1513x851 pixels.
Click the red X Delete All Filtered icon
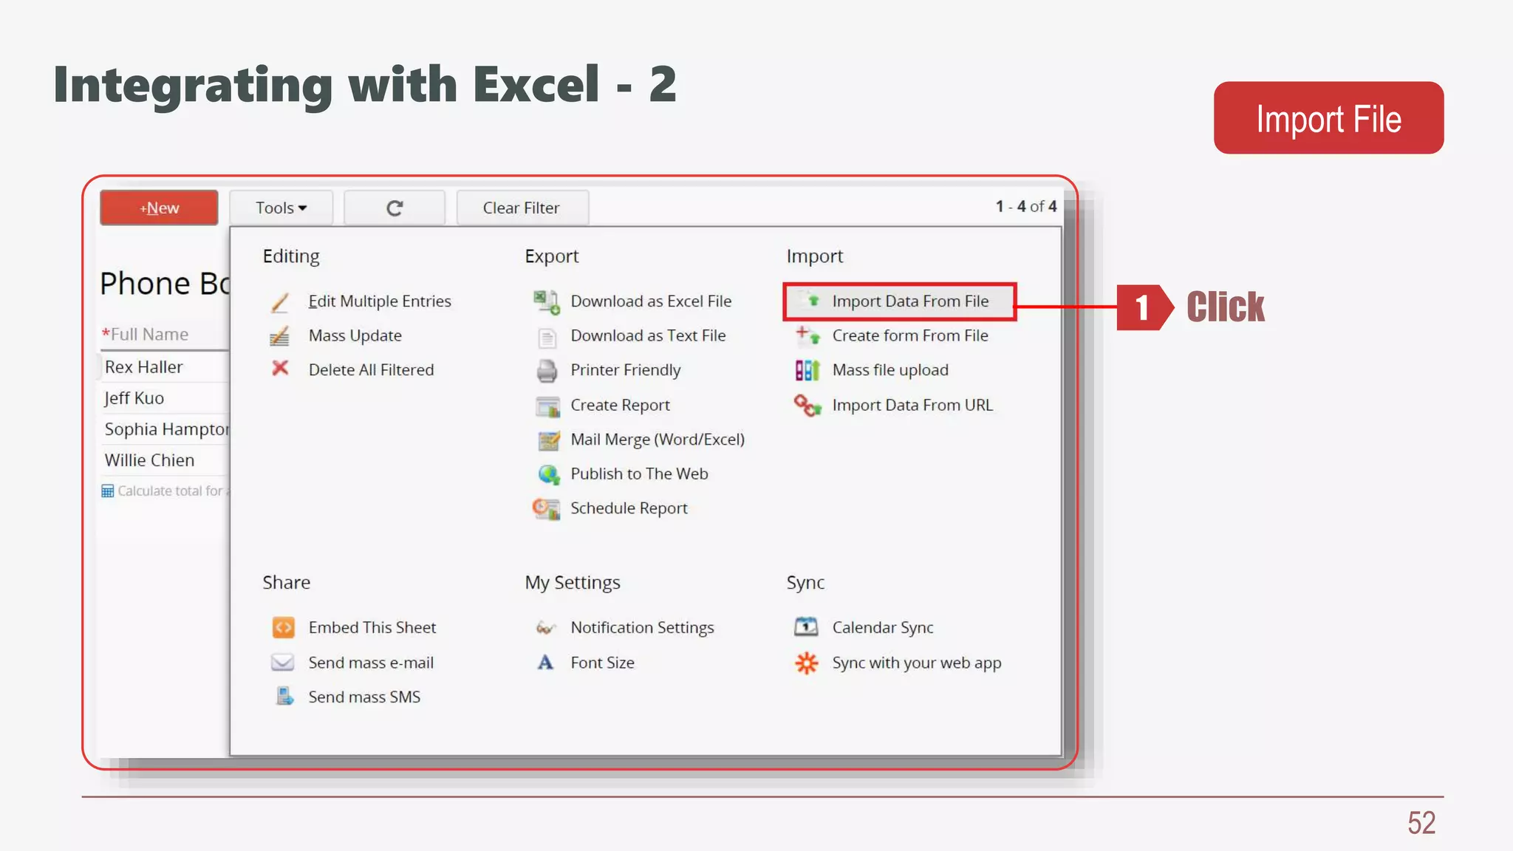click(280, 368)
